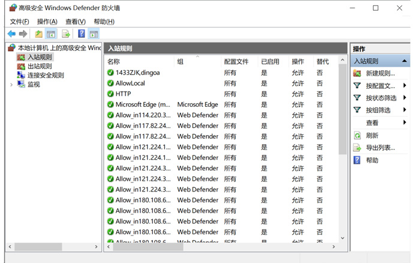Click green check icon of AllowLocal rule
414x263 pixels.
pyautogui.click(x=110, y=83)
